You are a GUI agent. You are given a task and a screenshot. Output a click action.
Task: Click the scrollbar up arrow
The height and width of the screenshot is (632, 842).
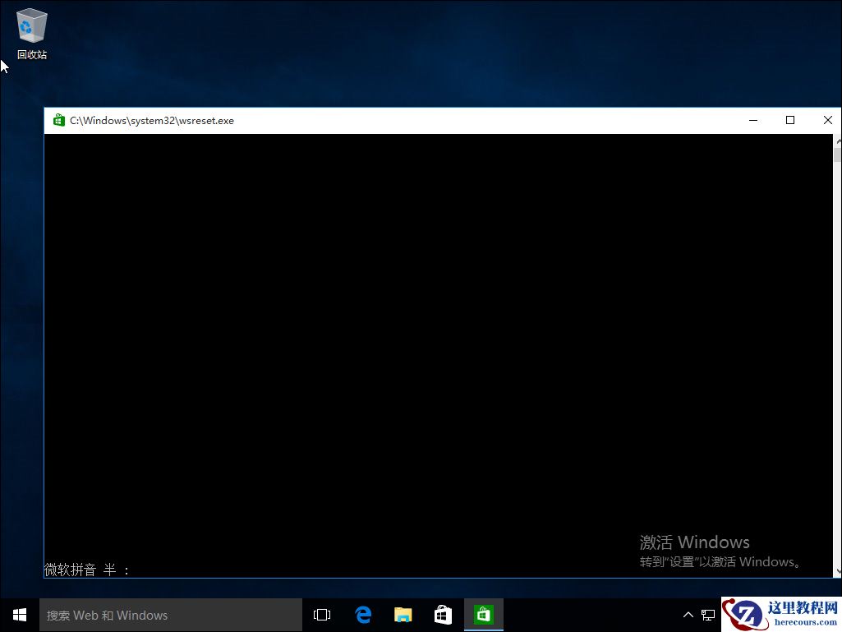click(837, 139)
